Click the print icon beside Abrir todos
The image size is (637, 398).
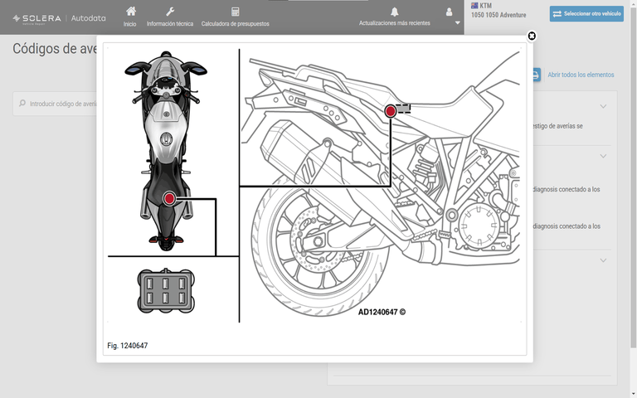click(x=537, y=75)
